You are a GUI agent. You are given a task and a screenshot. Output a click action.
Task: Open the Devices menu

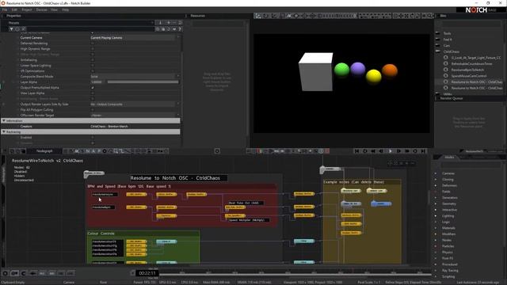(x=41, y=9)
